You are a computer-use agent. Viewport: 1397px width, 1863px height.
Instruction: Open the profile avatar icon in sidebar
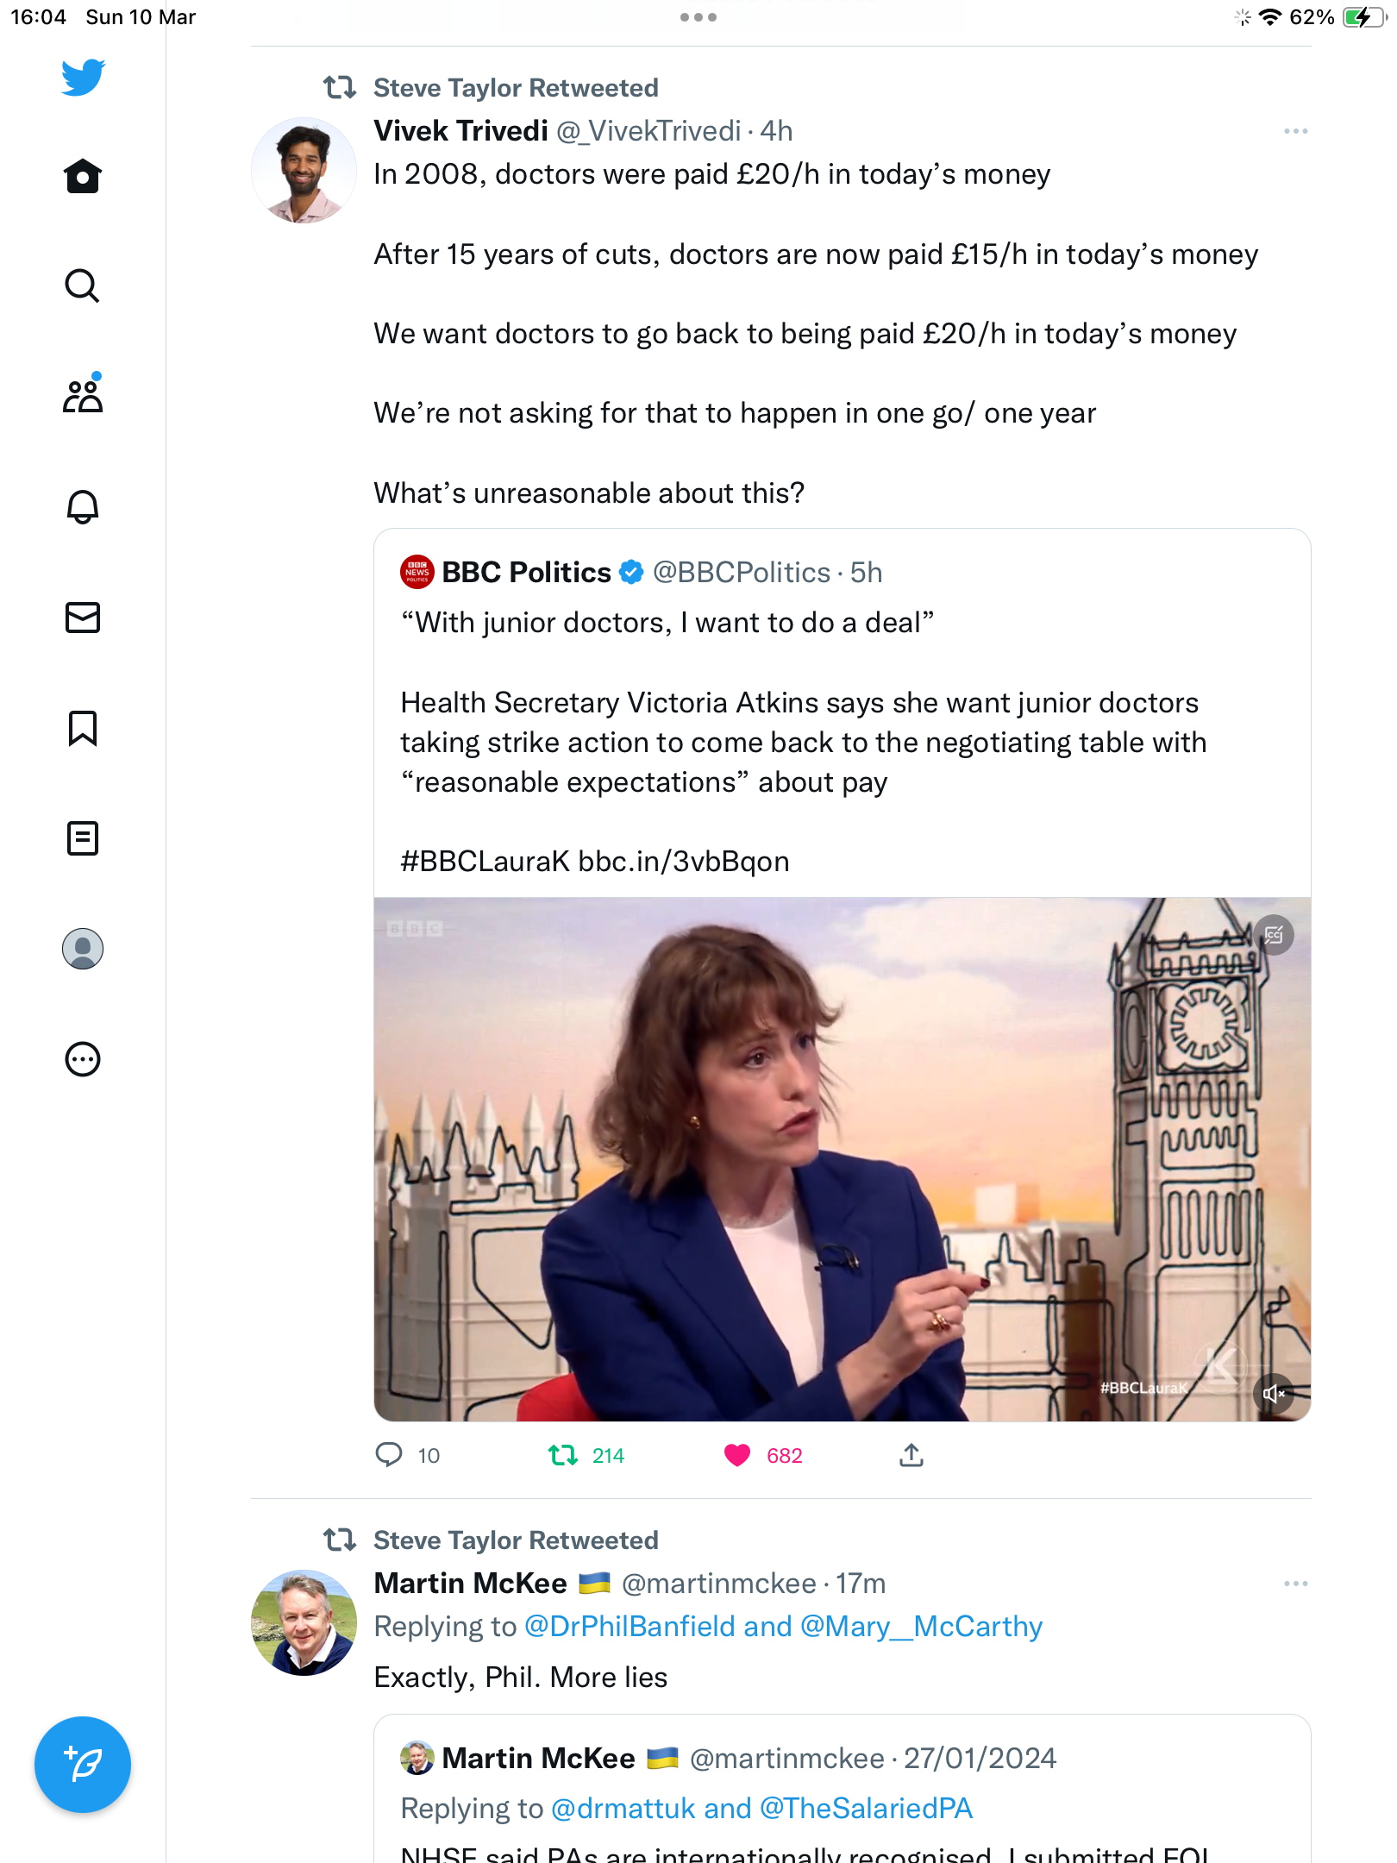(83, 949)
